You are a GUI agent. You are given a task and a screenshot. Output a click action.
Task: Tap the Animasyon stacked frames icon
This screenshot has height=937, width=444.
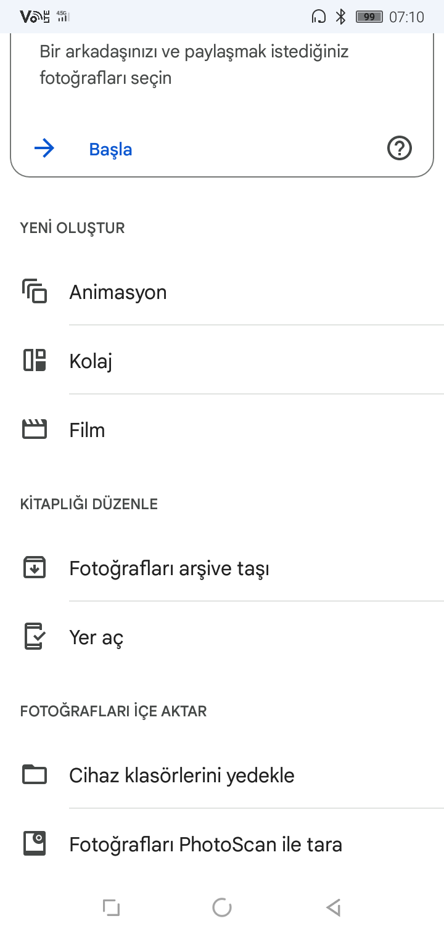click(35, 291)
